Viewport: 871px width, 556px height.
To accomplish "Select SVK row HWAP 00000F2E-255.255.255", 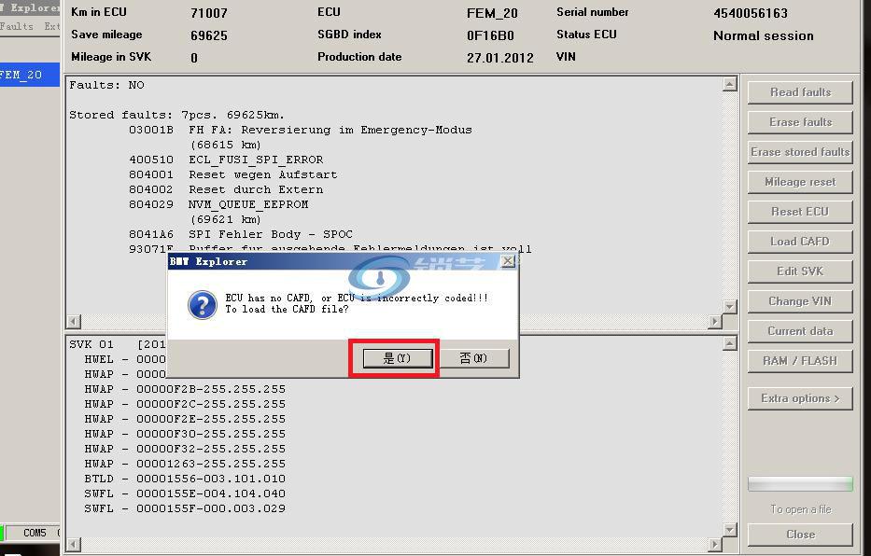I will [185, 419].
